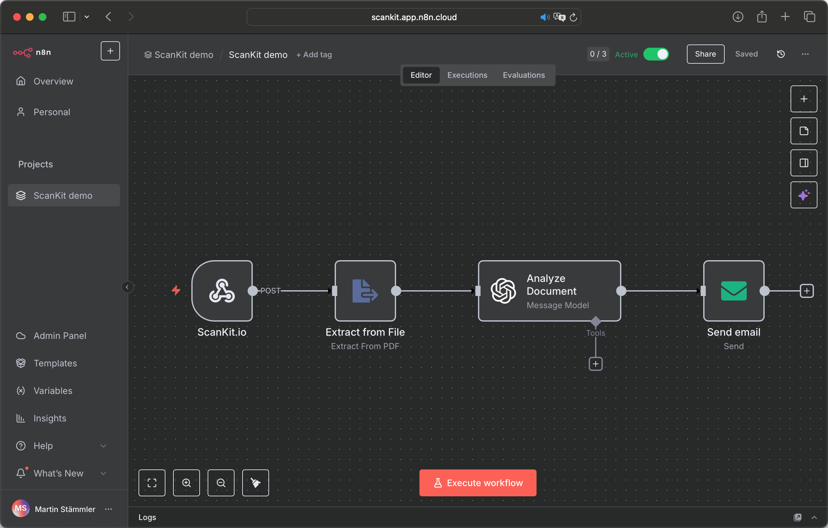Fit the workflow to view
Viewport: 828px width, 528px height.
pyautogui.click(x=152, y=483)
